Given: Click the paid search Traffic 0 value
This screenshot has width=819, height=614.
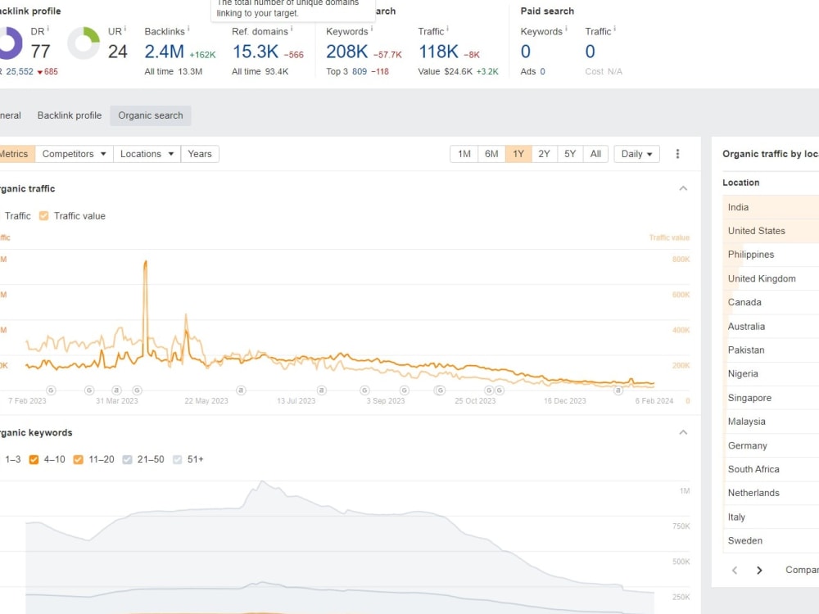Looking at the screenshot, I should pyautogui.click(x=590, y=52).
